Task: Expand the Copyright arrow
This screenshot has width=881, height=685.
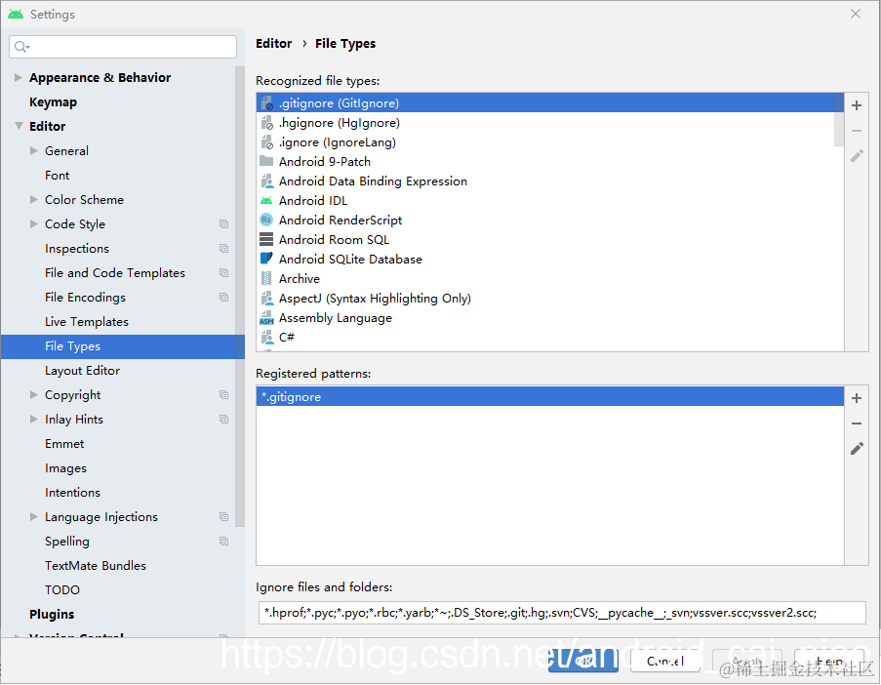Action: (x=34, y=394)
